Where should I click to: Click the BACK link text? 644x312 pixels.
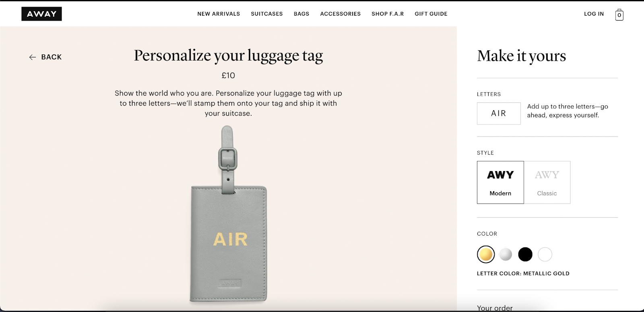(x=52, y=57)
